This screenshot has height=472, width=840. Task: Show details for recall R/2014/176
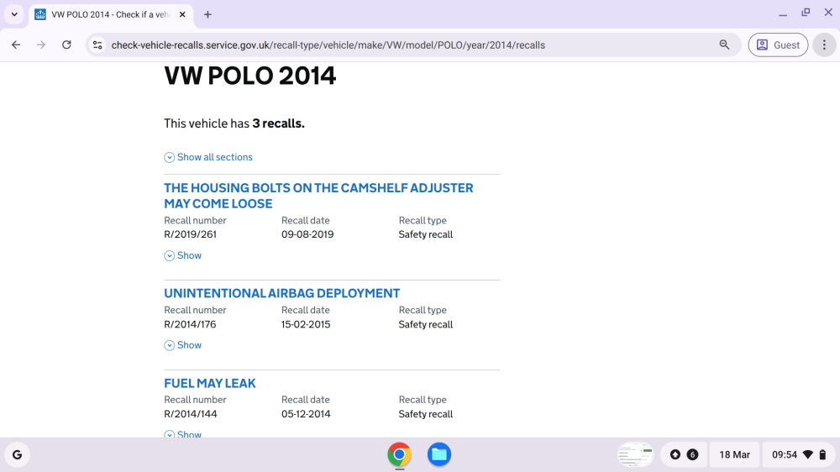[182, 345]
